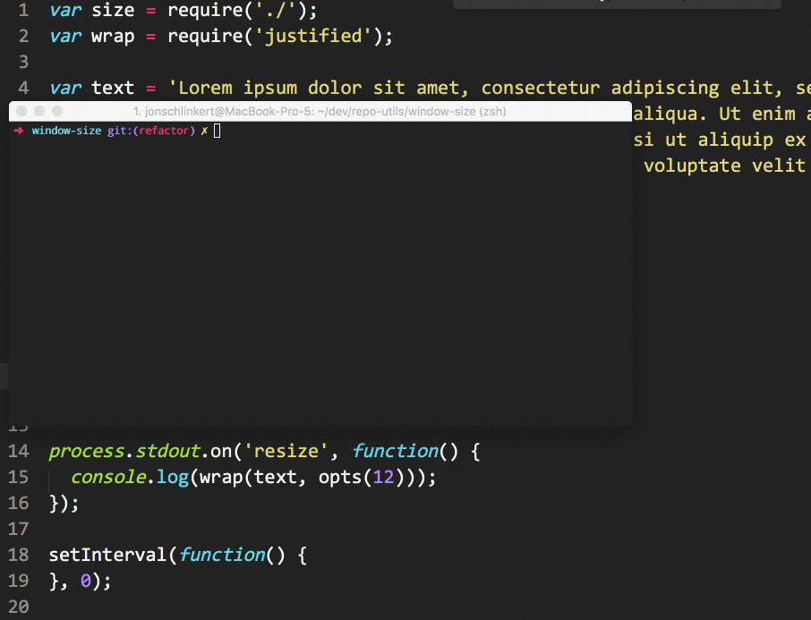Click the terminal window's minimize button
The width and height of the screenshot is (811, 620).
click(x=38, y=111)
